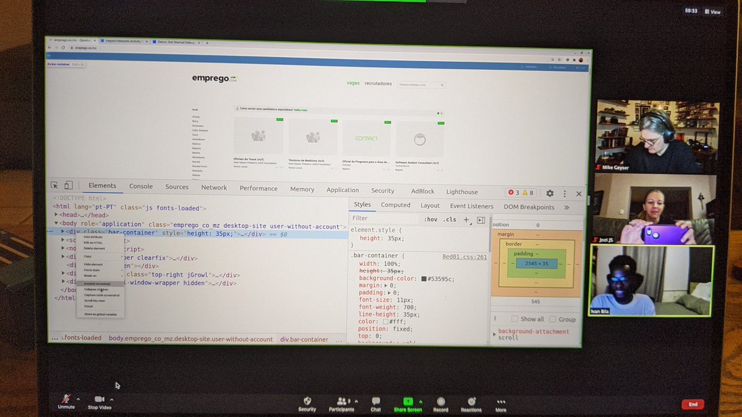Click Stop Video camera icon in Zoom
Screen dimensions: 742x417
99,399
